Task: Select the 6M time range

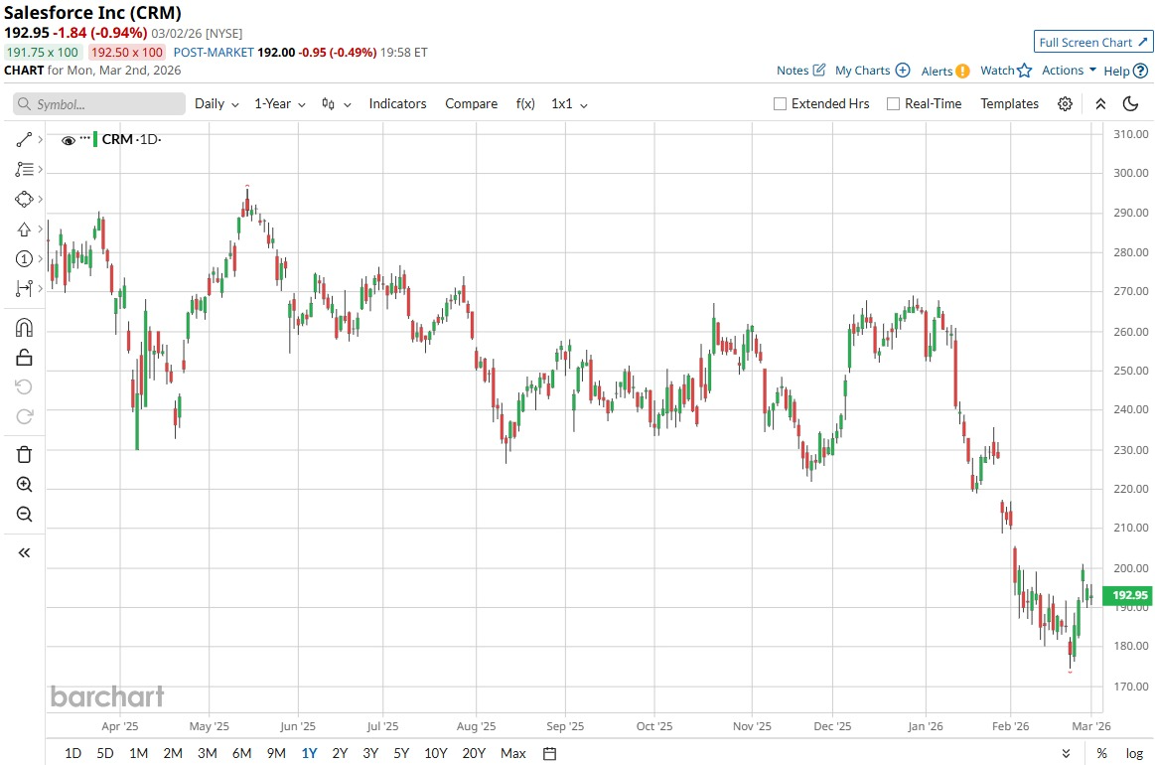Action: coord(241,753)
